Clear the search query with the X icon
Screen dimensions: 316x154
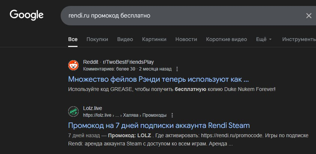[309, 16]
